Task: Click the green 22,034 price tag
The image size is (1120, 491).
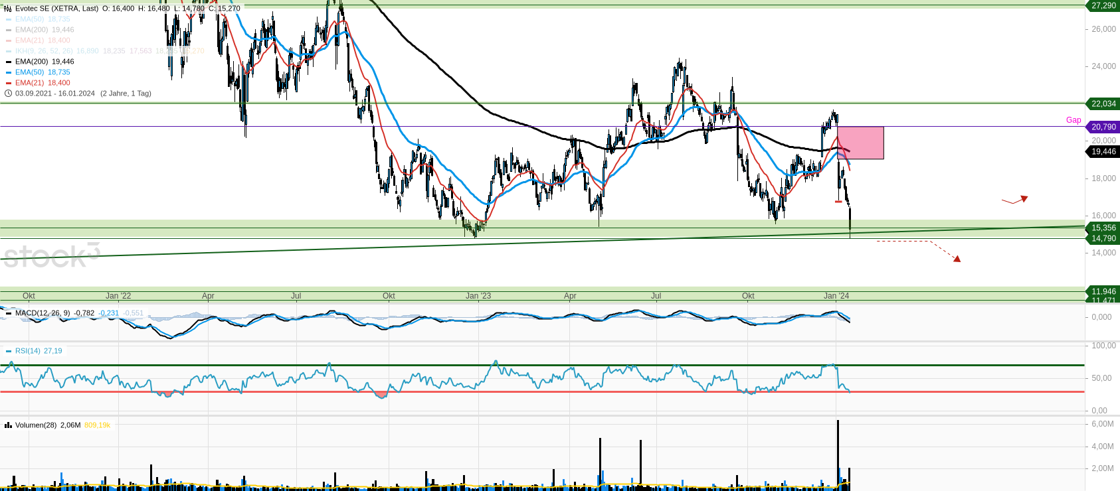Action: (x=1103, y=104)
